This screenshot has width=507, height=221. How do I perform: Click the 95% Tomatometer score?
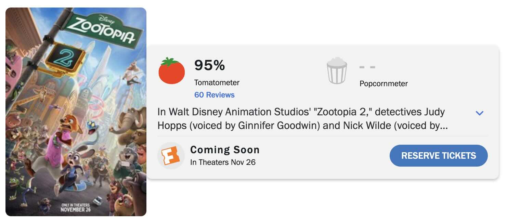[x=209, y=65]
